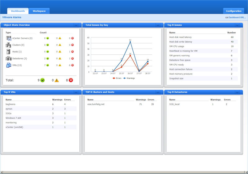Open the Configuration tab
Screen dimensions: 248x174
234,11
